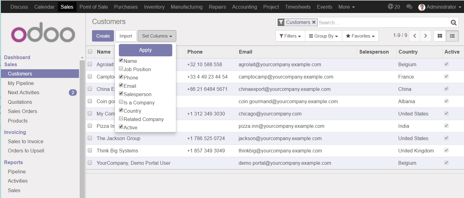Switch to kanban view icon

click(440, 36)
